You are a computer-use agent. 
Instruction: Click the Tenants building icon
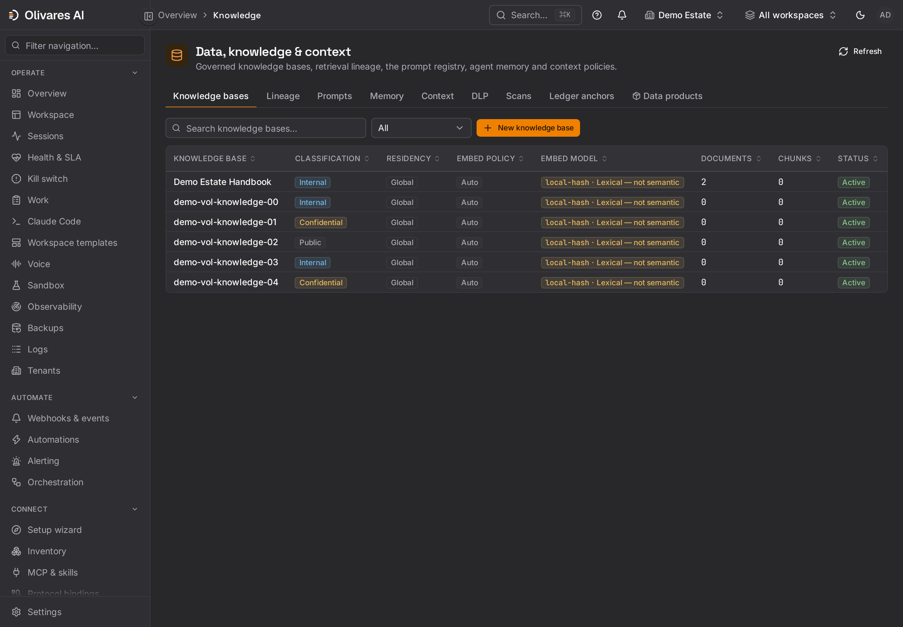[x=16, y=371]
